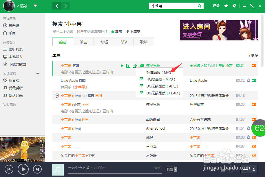Click globe icon on 威仔 row

[x=248, y=137]
